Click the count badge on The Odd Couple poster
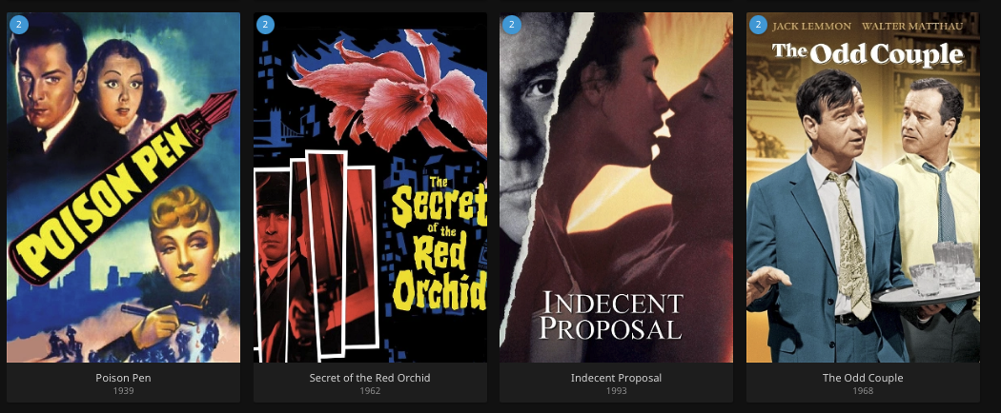The width and height of the screenshot is (1001, 413). [x=758, y=25]
